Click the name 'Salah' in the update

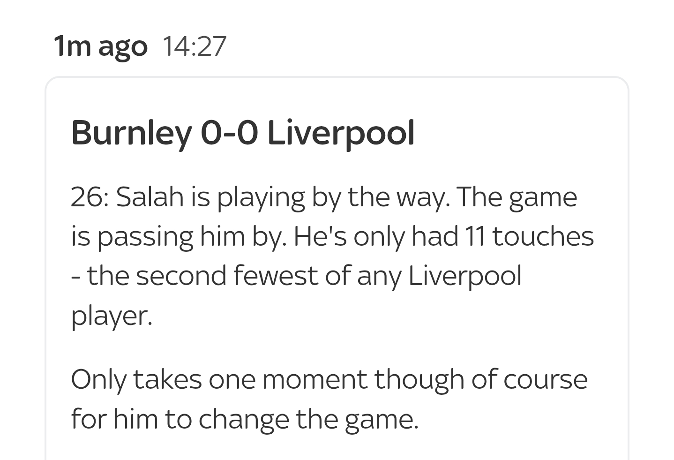pos(150,197)
